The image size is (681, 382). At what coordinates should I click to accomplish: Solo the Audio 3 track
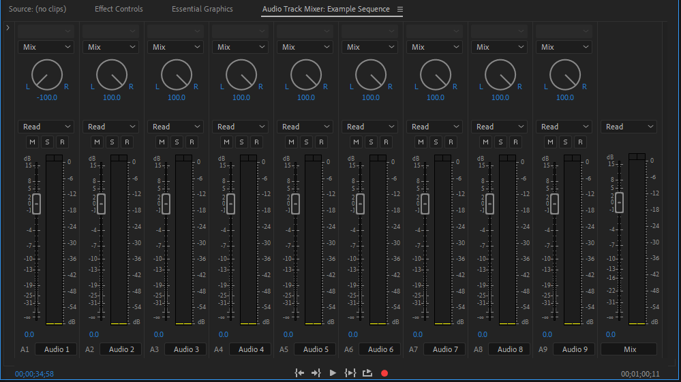click(177, 142)
